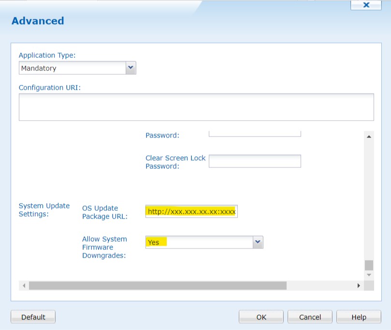Click the Default button
This screenshot has height=330, width=391.
(x=33, y=317)
